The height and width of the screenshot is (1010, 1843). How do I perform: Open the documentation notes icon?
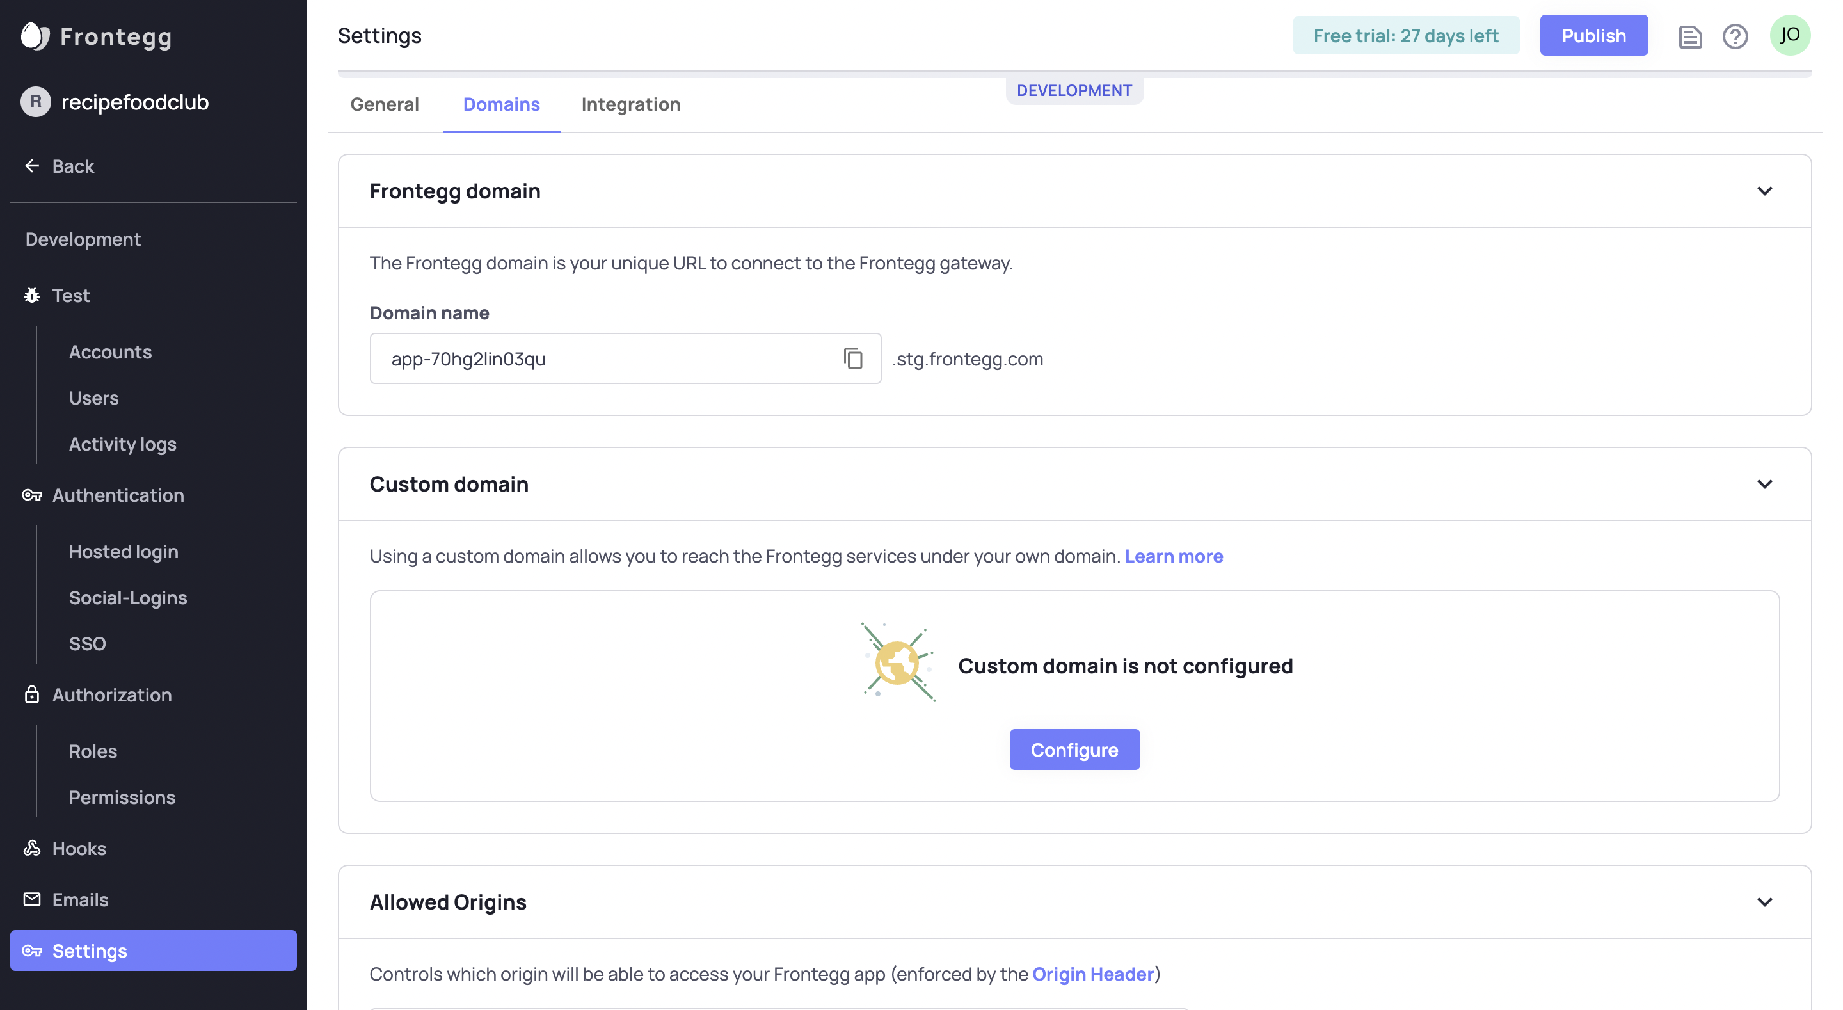pyautogui.click(x=1690, y=36)
